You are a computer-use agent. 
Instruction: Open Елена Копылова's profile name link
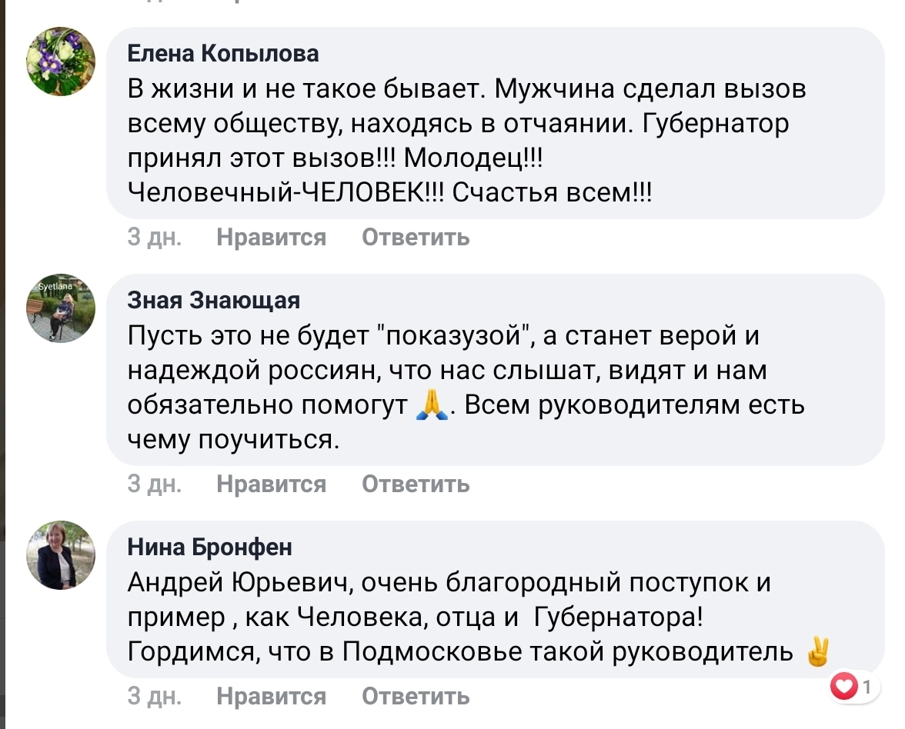click(x=222, y=53)
